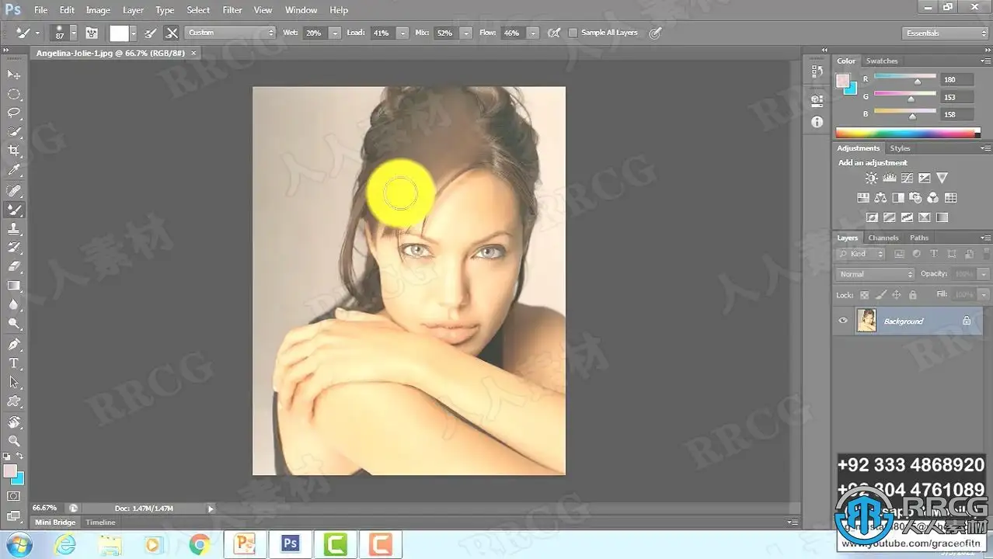Select the Move tool

(14, 74)
